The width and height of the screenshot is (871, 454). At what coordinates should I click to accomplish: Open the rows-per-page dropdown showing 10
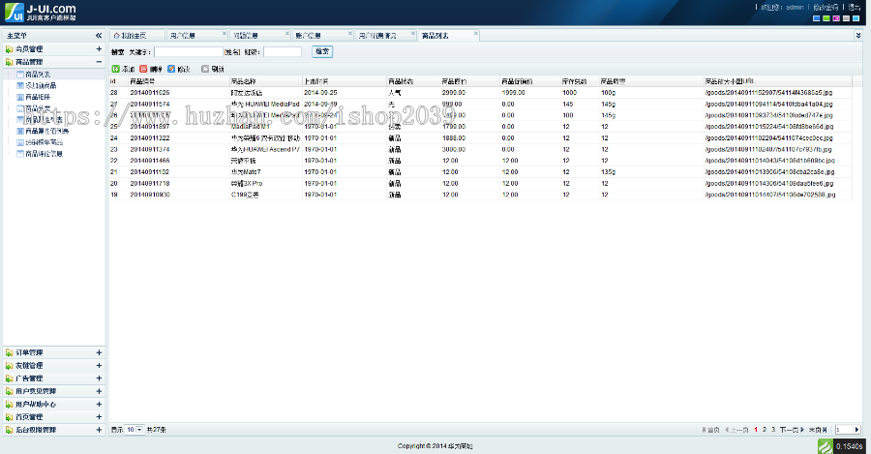click(x=134, y=429)
